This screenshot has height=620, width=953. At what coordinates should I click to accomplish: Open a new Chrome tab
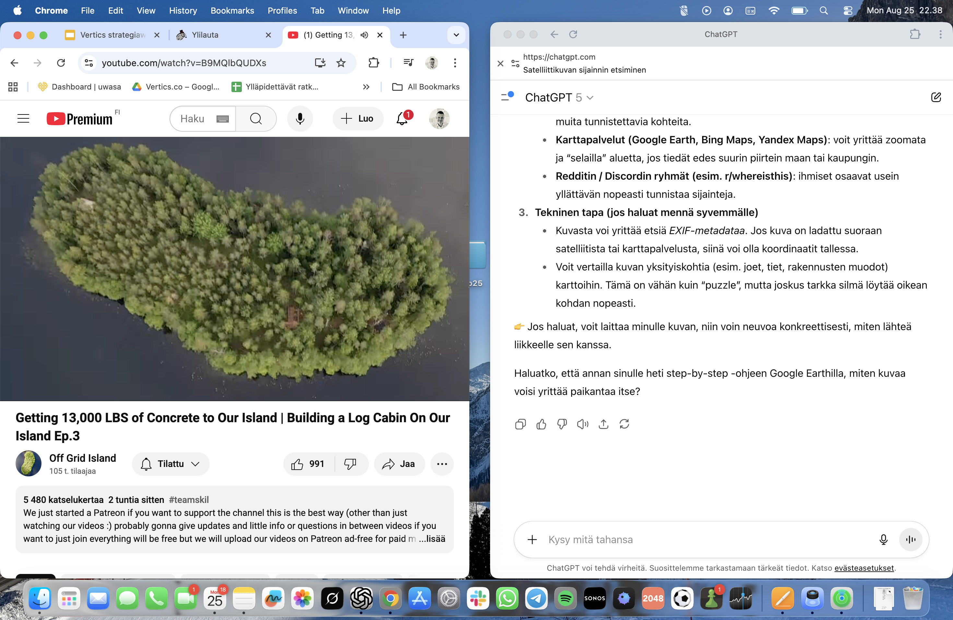point(403,35)
